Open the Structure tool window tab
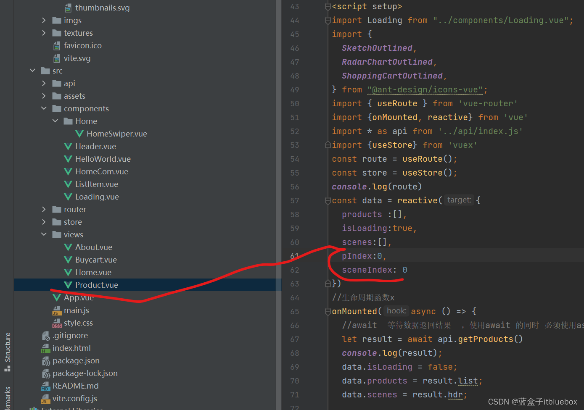 (x=7, y=352)
